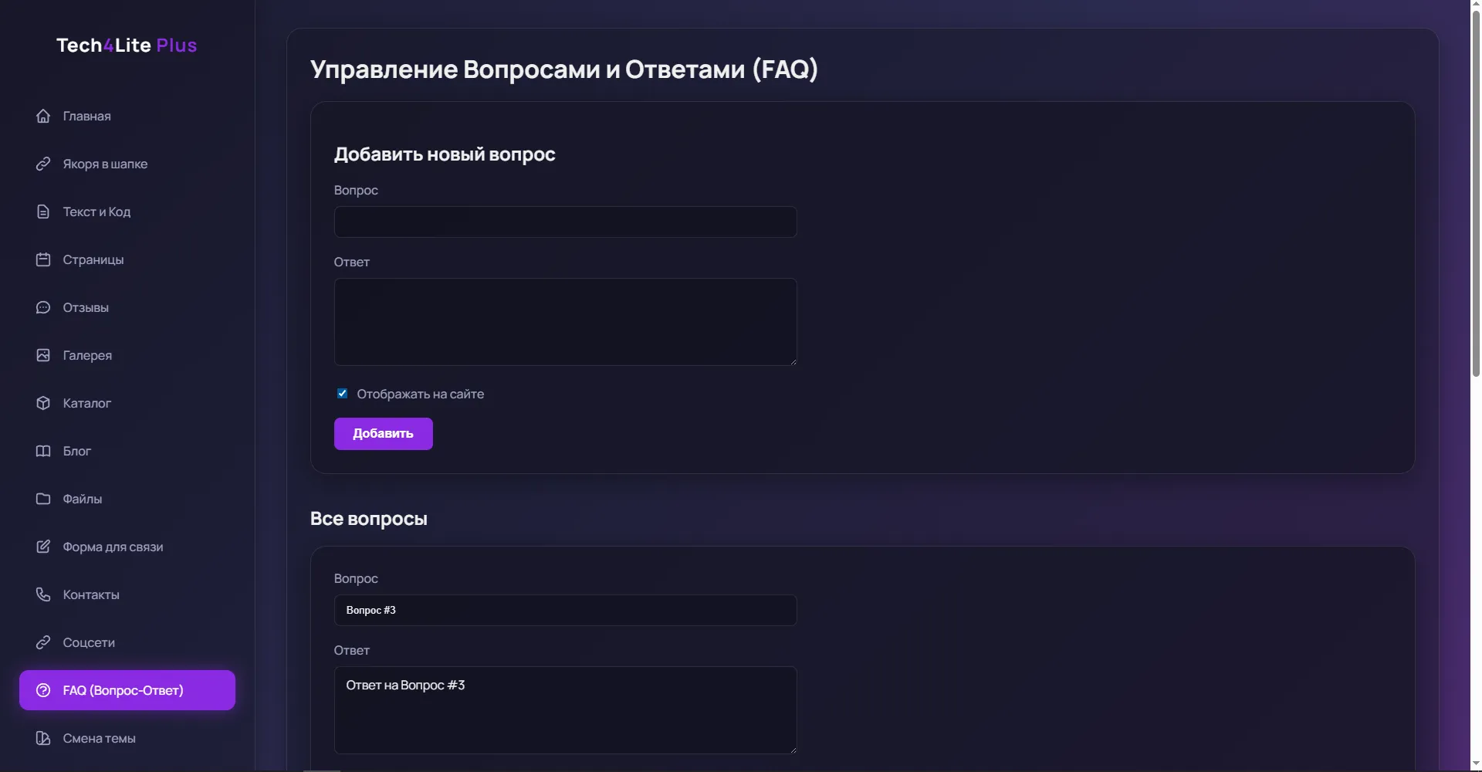
Task: Click the open book icon for Блог
Action: [x=43, y=451]
